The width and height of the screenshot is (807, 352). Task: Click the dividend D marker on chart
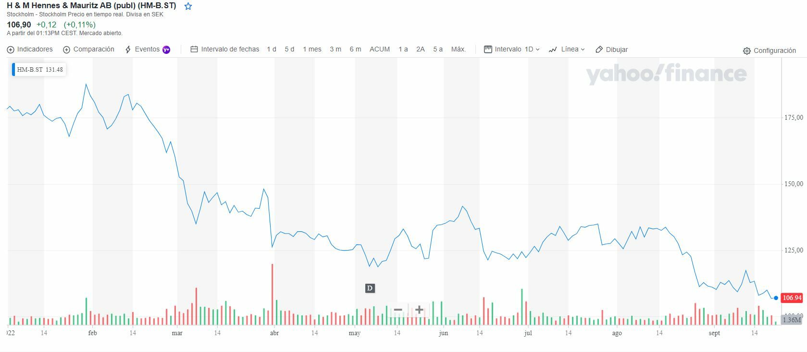point(370,289)
